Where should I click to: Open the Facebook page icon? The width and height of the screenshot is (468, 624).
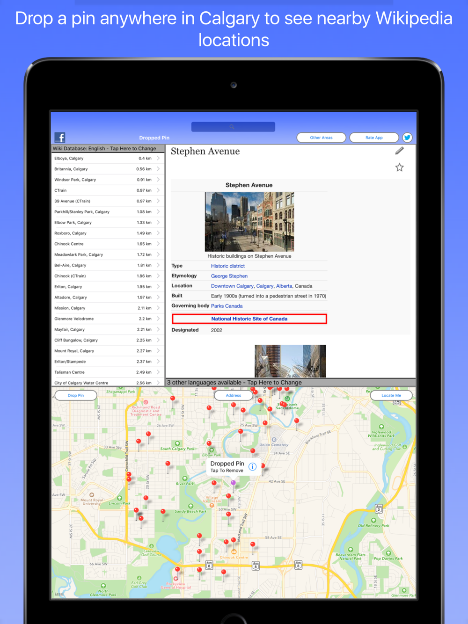60,137
